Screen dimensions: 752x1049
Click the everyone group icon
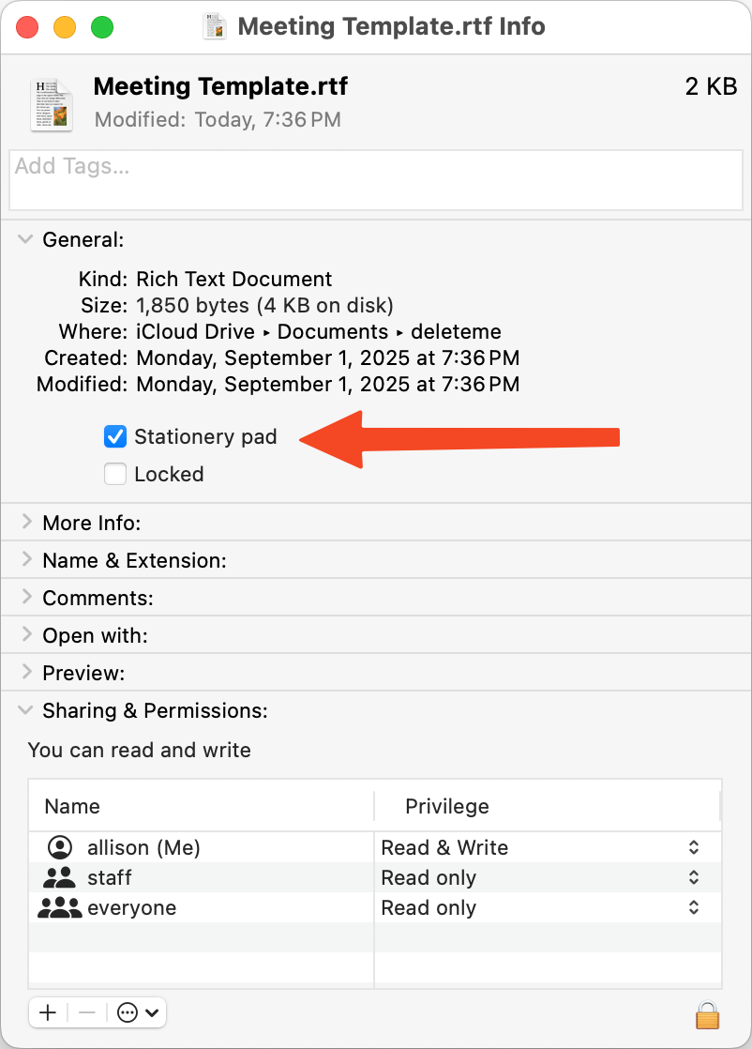61,907
